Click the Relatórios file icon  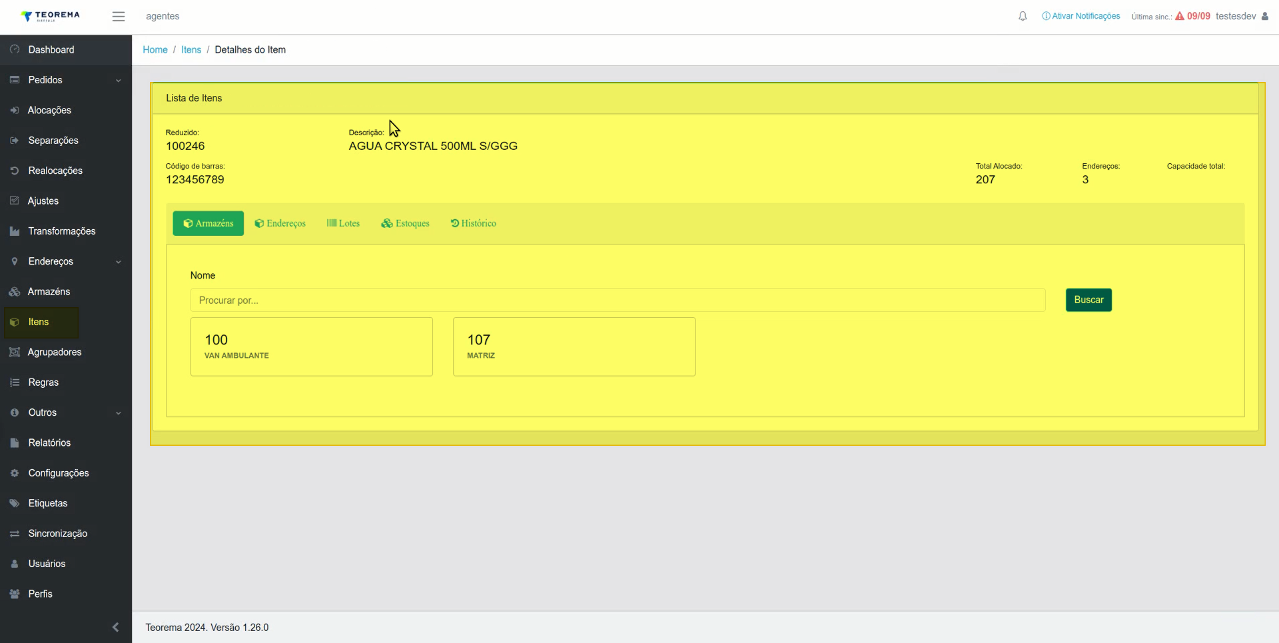pyautogui.click(x=15, y=442)
